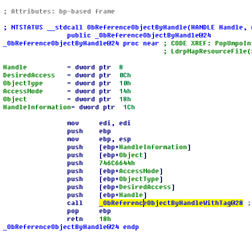
Task: Click the 0Ch offset of DesiredAccess
Action: tap(125, 75)
